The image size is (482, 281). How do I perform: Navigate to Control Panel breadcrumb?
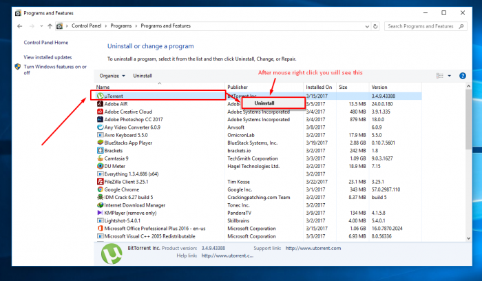point(86,25)
